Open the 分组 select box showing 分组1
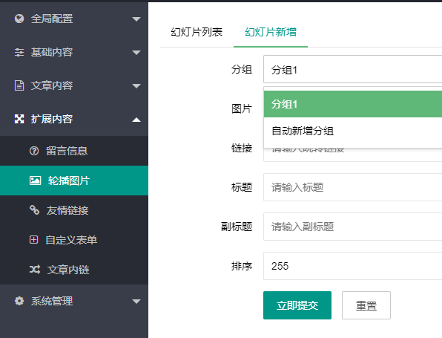 click(353, 69)
